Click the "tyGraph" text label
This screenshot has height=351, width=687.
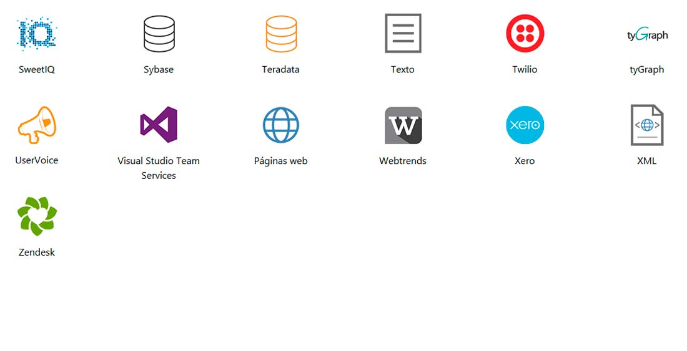[646, 70]
